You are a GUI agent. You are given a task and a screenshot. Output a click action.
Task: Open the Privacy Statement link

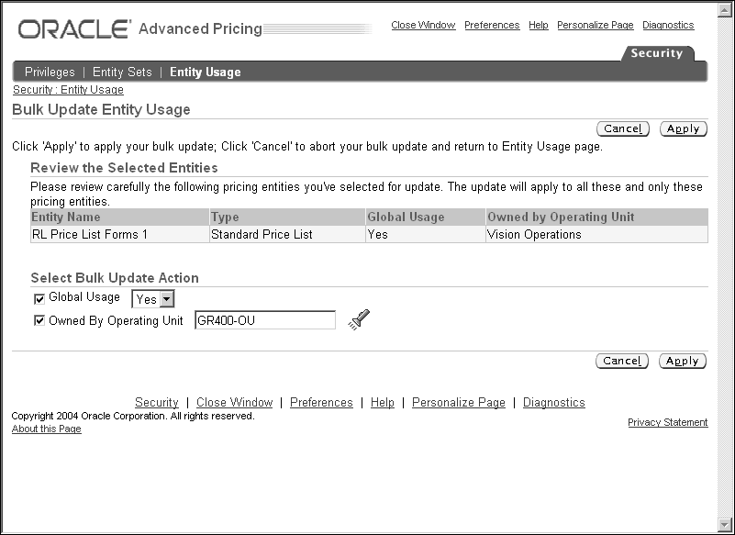coord(668,422)
